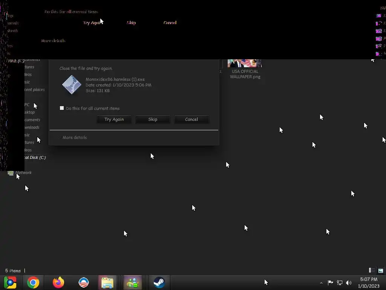Open volume control tray icon

(x=349, y=282)
